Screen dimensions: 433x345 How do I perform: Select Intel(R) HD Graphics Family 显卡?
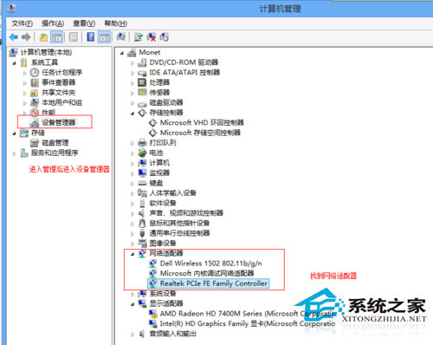pos(248,323)
